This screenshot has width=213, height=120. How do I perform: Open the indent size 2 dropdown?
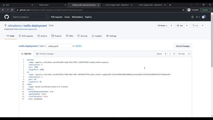(172, 54)
